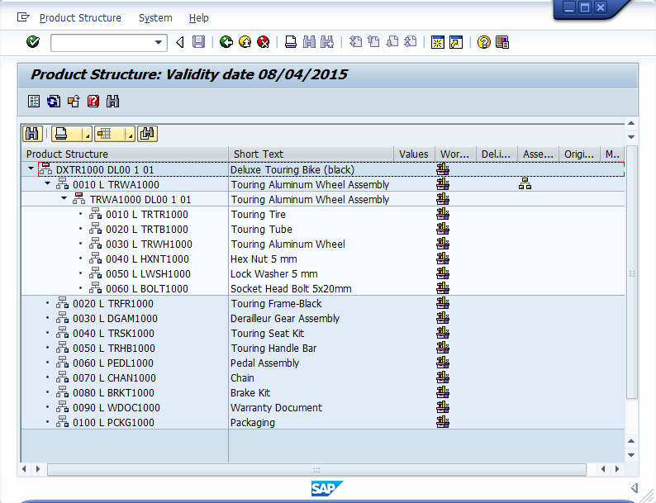Open the Product Structure menu

tap(80, 18)
